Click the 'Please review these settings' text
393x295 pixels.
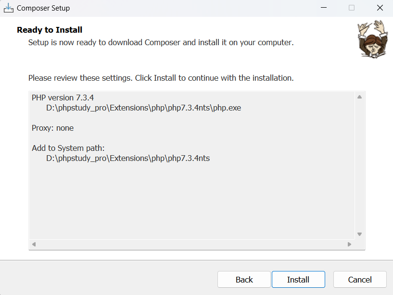coord(161,78)
